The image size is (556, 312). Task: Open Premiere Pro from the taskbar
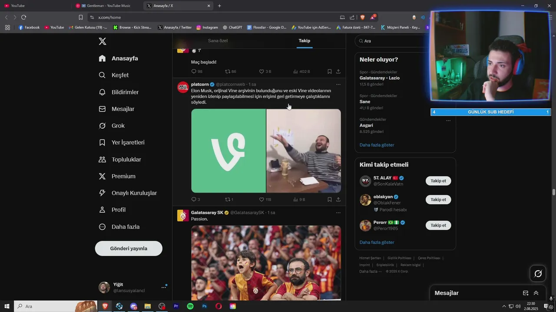[x=176, y=306]
